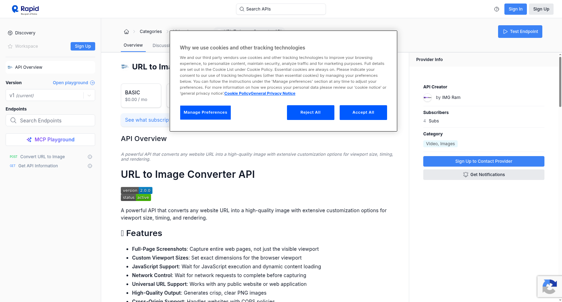This screenshot has height=302, width=562.
Task: Click info icon beside Get API Information
Action: coord(90,166)
